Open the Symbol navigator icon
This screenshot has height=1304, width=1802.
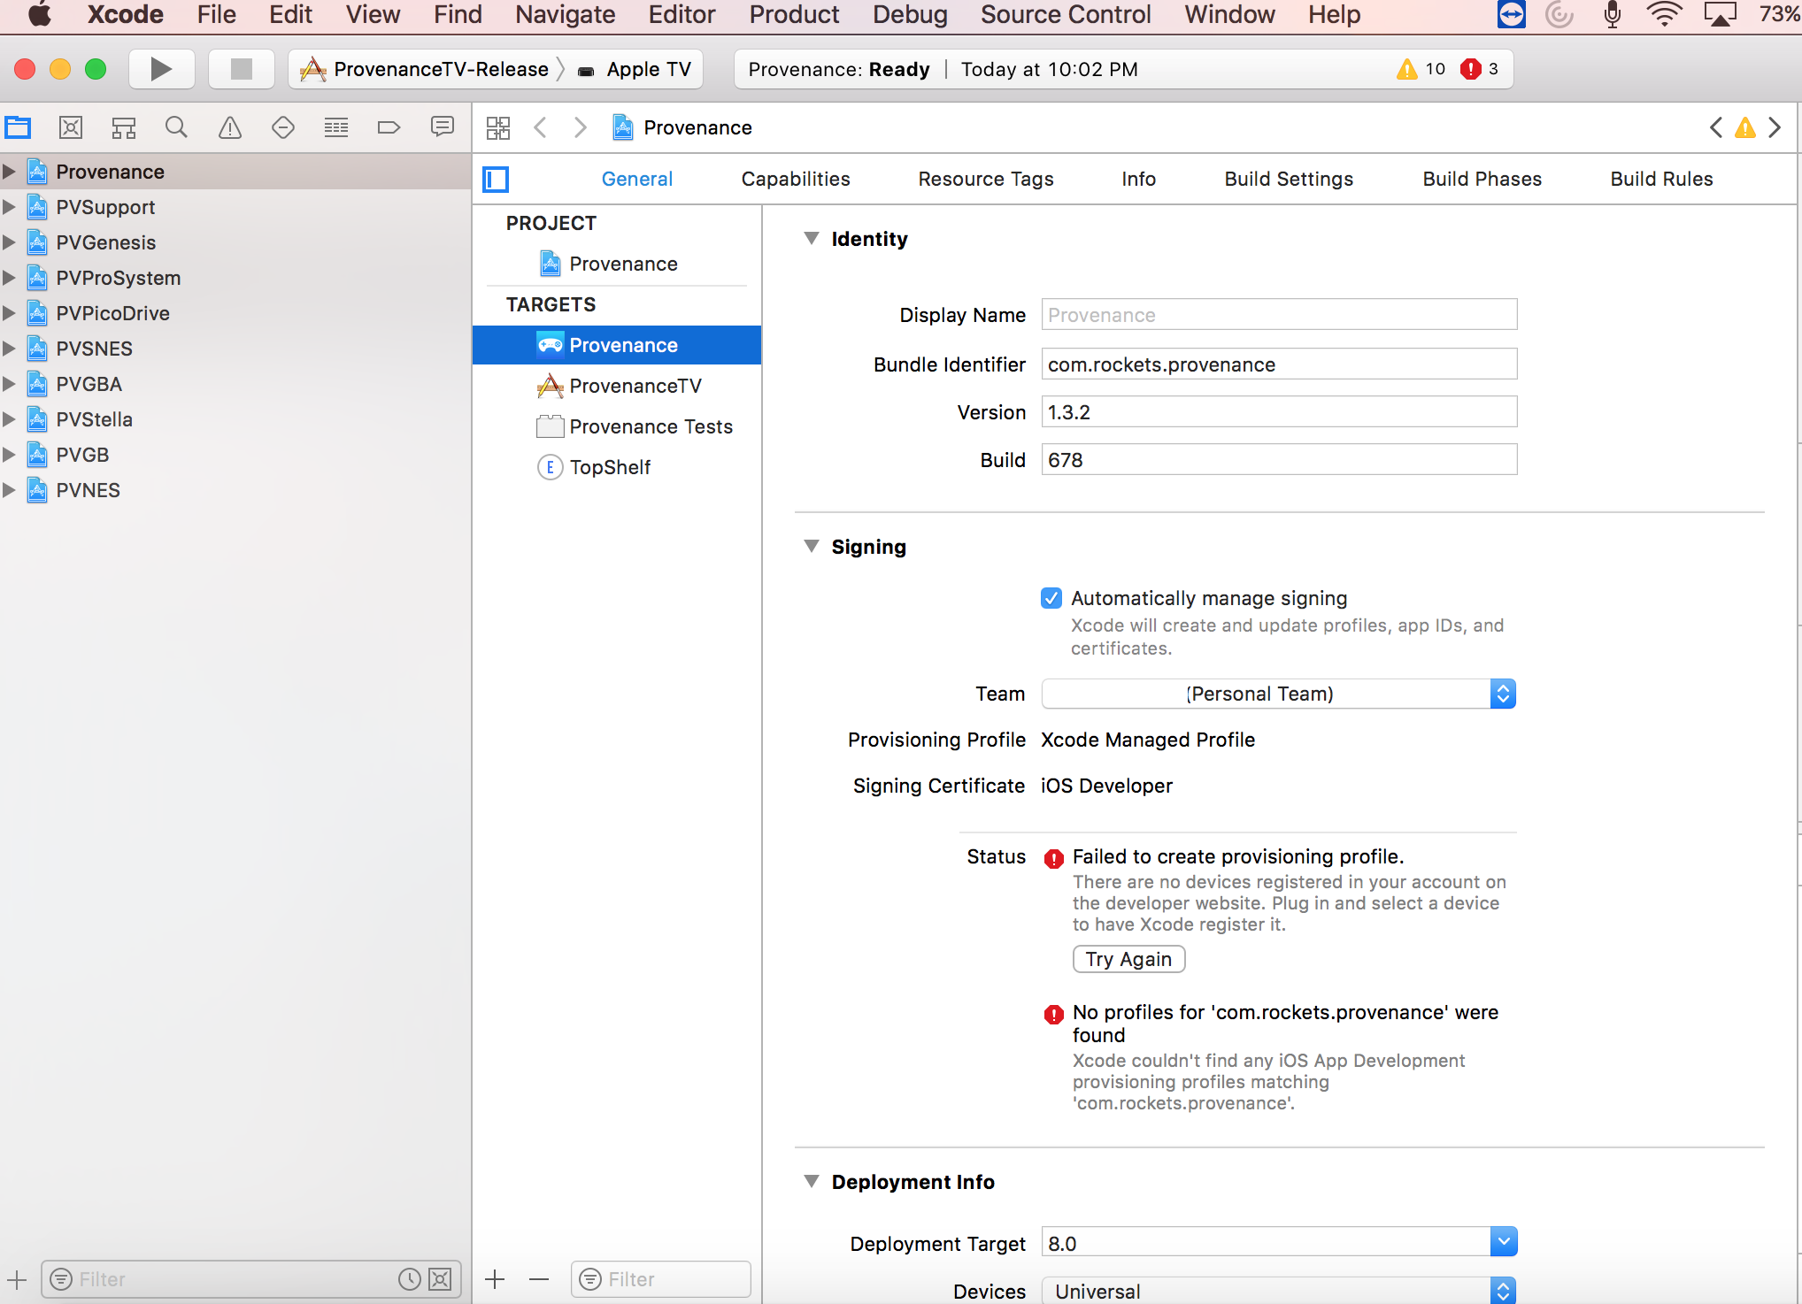[x=124, y=127]
